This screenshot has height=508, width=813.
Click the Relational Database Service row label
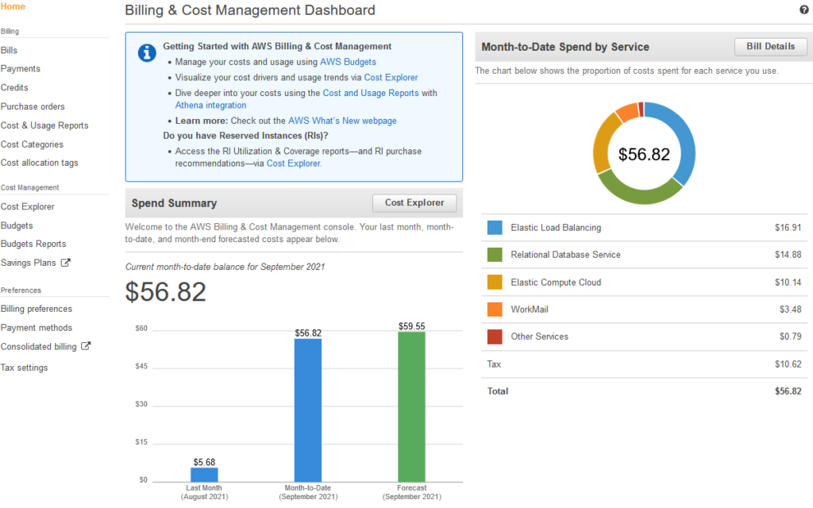565,255
